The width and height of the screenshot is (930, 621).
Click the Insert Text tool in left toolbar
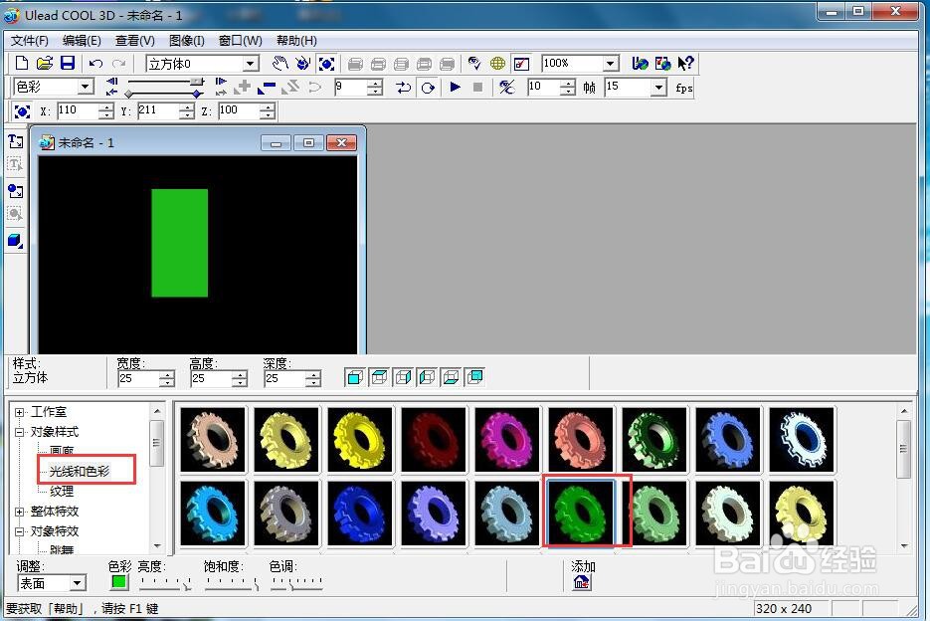16,141
